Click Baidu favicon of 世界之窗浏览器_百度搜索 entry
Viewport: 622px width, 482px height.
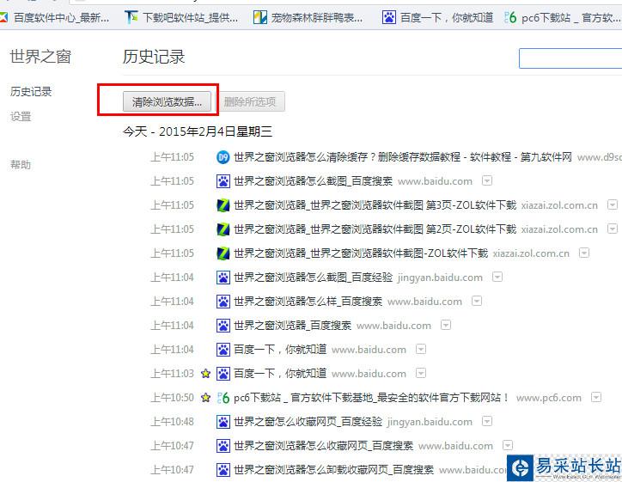click(x=223, y=326)
